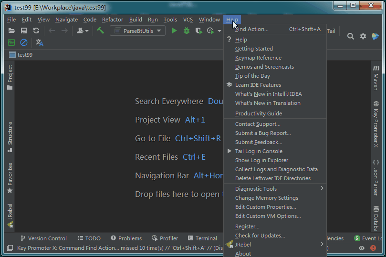The image size is (386, 257).
Task: Run ParseBtUtils with green play icon
Action: (x=174, y=31)
